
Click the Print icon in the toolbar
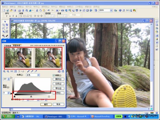point(19,10)
